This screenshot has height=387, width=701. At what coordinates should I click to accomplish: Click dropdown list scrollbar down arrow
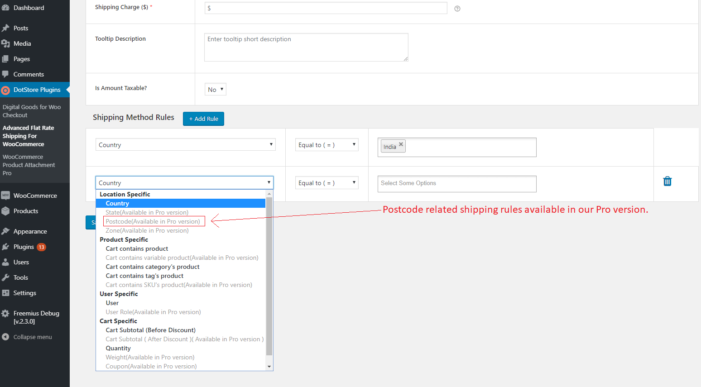tap(269, 367)
